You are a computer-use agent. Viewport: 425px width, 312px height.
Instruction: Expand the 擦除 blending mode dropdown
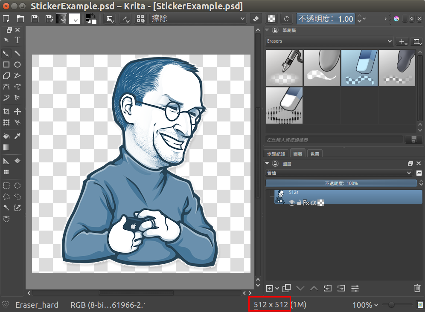[x=198, y=19]
